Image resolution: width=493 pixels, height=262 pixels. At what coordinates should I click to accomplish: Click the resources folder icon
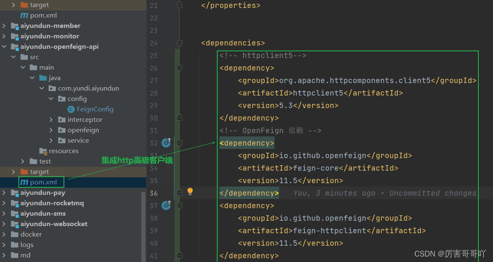[x=43, y=151]
